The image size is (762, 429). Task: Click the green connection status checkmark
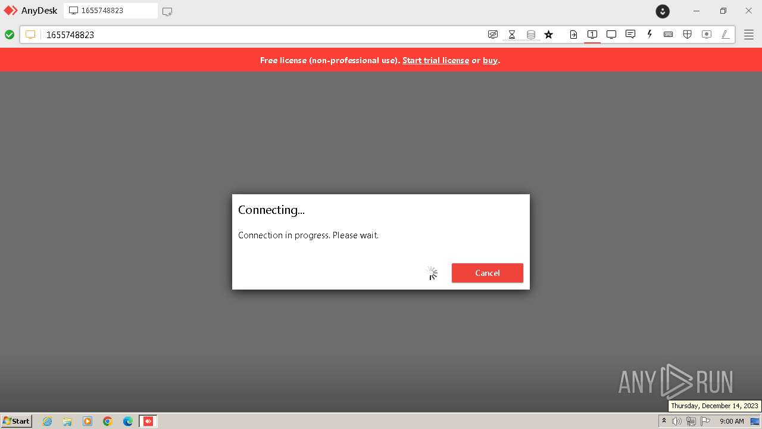click(x=10, y=35)
